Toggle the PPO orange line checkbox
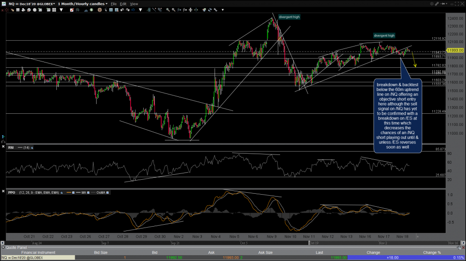 pos(73,193)
